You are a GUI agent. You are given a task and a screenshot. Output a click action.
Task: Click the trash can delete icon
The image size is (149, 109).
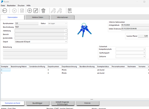(x=43, y=10)
